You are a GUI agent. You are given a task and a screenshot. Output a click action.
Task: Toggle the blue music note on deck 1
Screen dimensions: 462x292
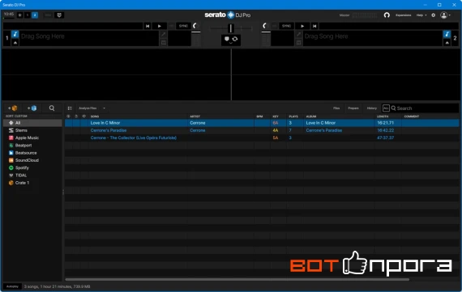click(15, 35)
